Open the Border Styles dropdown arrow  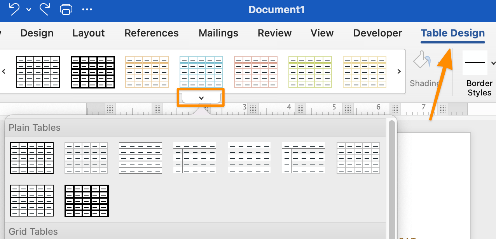(x=493, y=63)
